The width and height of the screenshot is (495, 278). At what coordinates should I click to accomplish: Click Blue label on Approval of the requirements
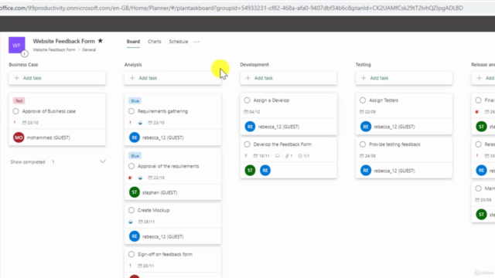coord(135,156)
